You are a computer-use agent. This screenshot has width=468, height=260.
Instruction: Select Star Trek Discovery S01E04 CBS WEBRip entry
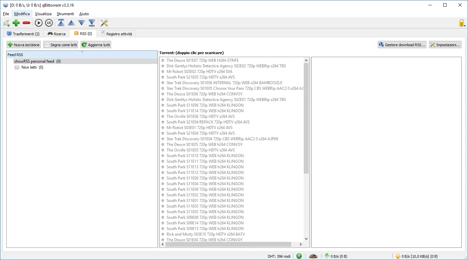(222, 139)
